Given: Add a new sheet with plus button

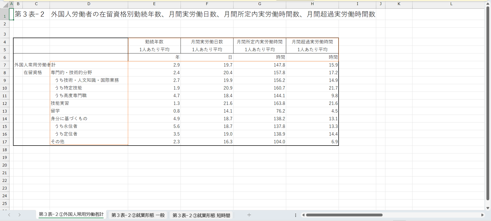Looking at the screenshot, I should coord(249,215).
